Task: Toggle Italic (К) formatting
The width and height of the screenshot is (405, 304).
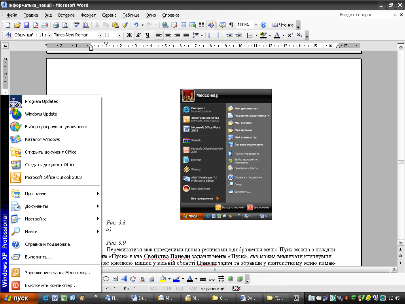Action: (138, 35)
